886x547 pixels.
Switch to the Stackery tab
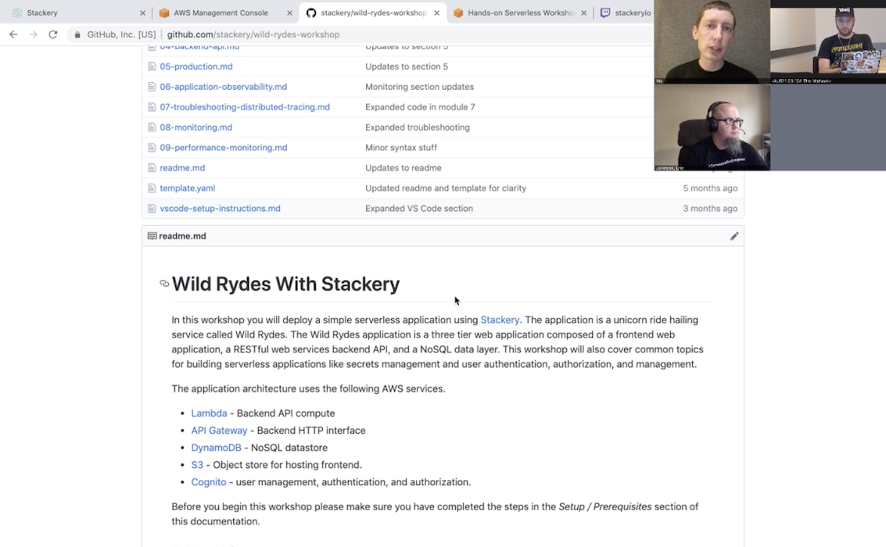(77, 13)
